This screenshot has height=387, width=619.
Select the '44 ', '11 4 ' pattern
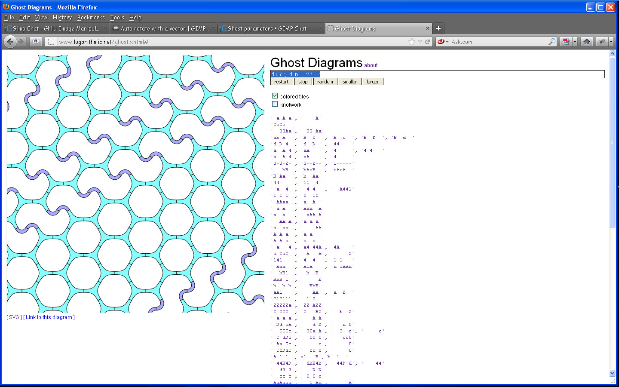tap(297, 183)
